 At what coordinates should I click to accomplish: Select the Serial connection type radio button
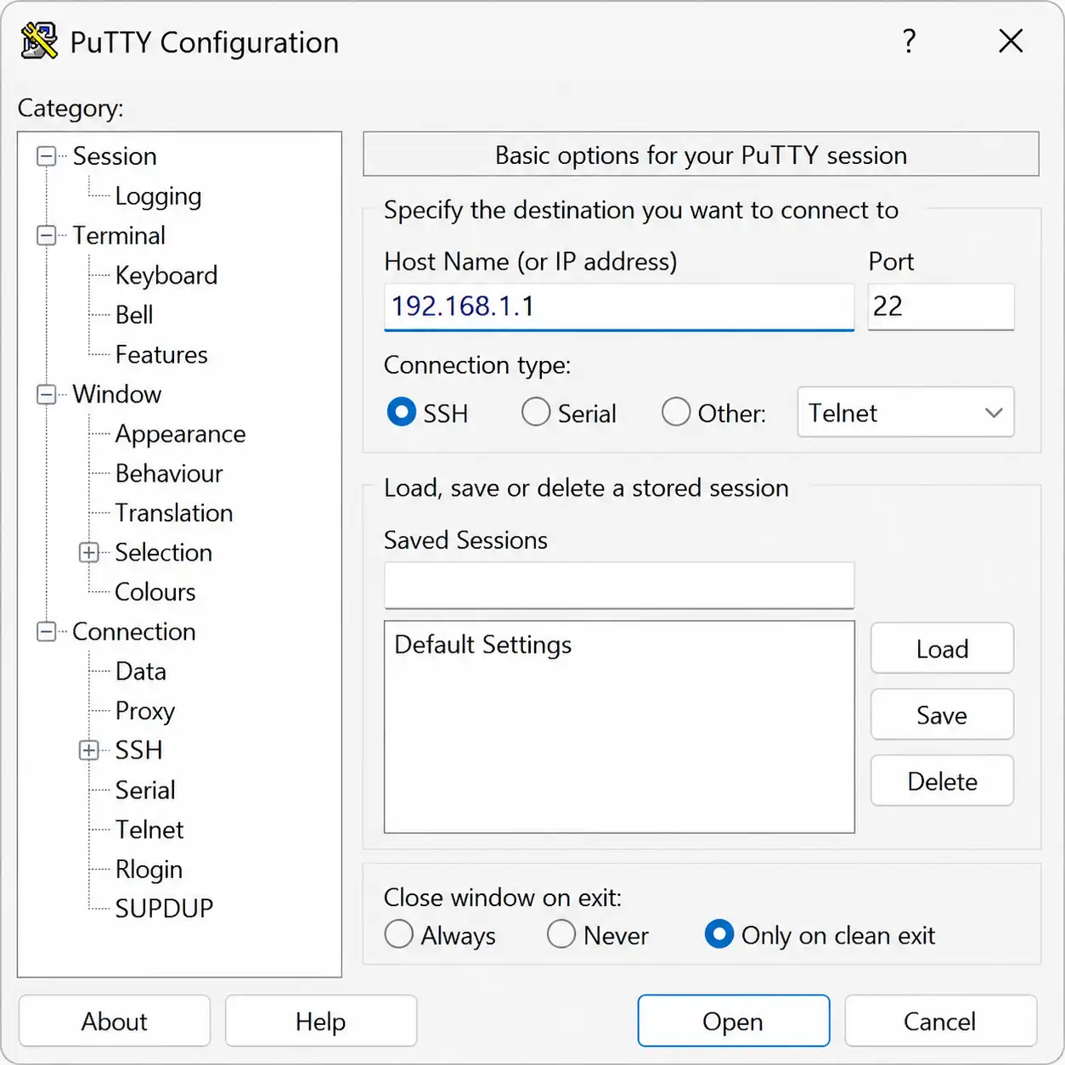point(536,413)
